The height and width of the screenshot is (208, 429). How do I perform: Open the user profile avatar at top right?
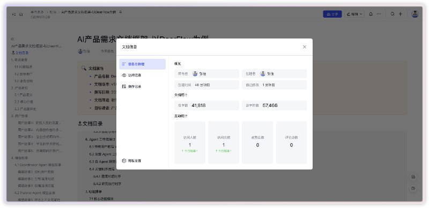[x=415, y=14]
